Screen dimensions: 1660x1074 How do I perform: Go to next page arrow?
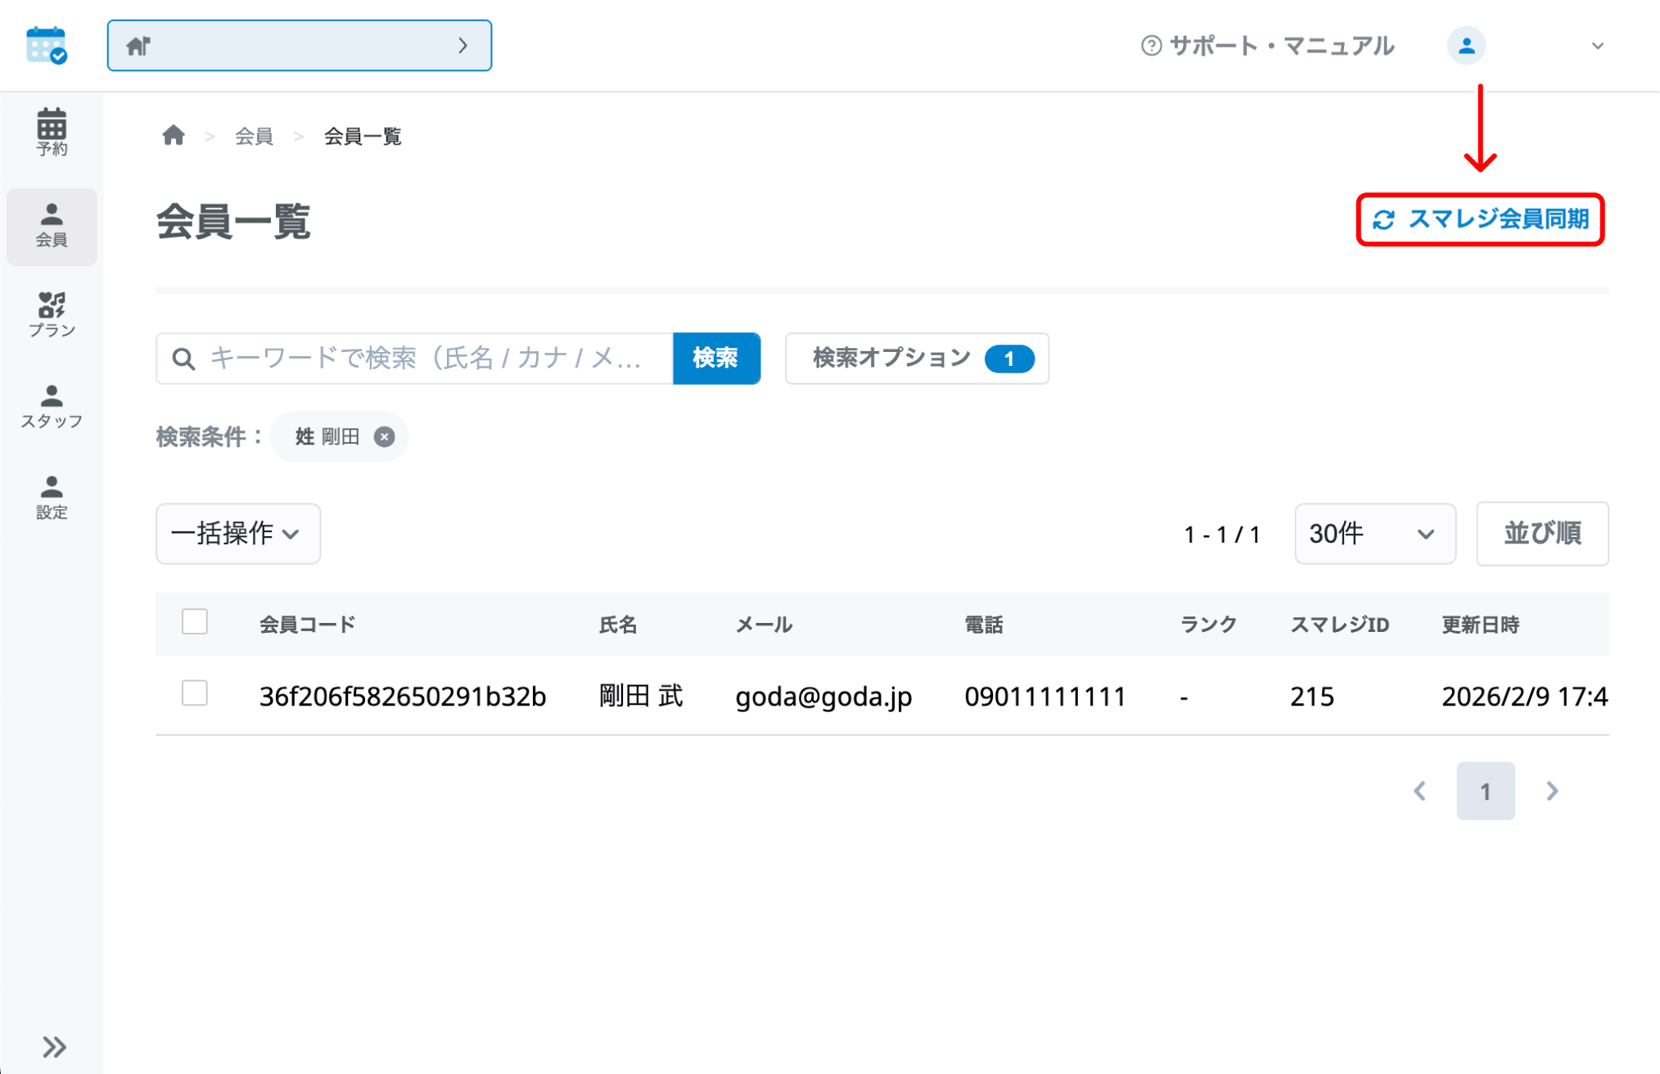click(1552, 791)
